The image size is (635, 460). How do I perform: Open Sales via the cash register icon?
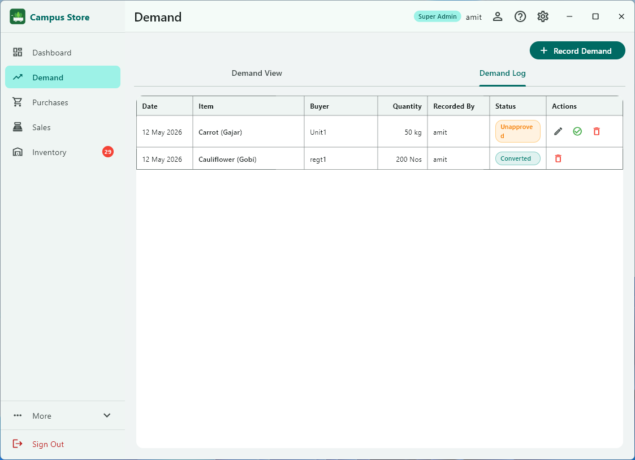pos(18,127)
